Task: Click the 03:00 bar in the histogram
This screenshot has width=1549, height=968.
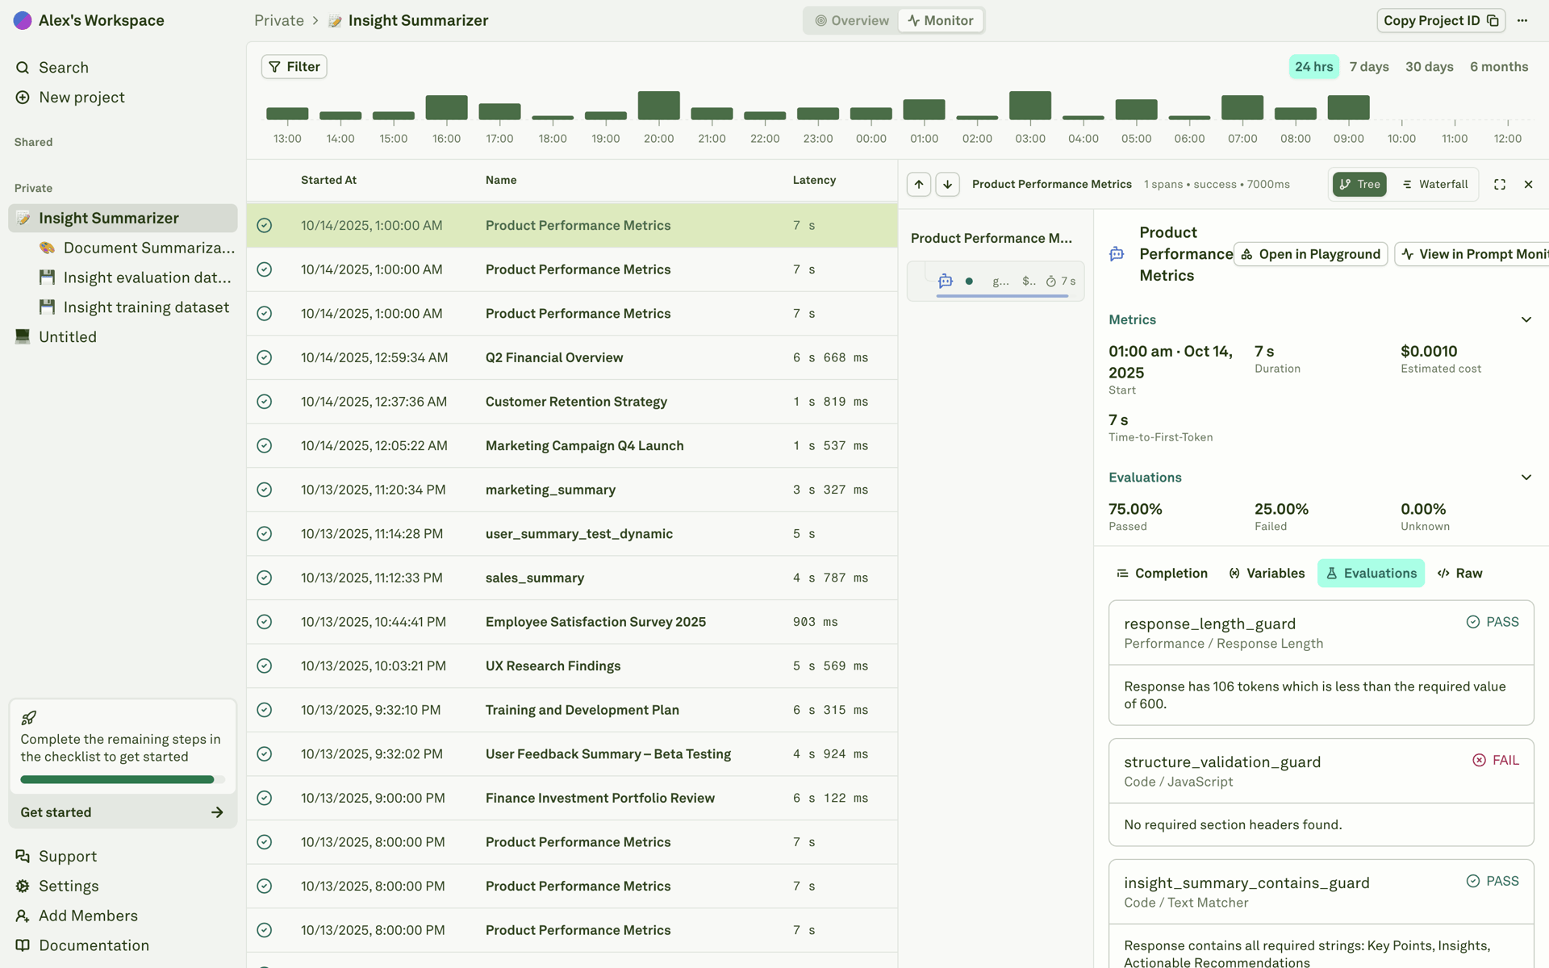Action: click(1030, 106)
